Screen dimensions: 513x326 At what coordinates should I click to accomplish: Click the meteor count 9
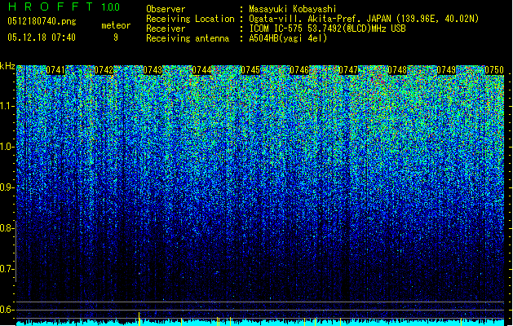[x=116, y=37]
